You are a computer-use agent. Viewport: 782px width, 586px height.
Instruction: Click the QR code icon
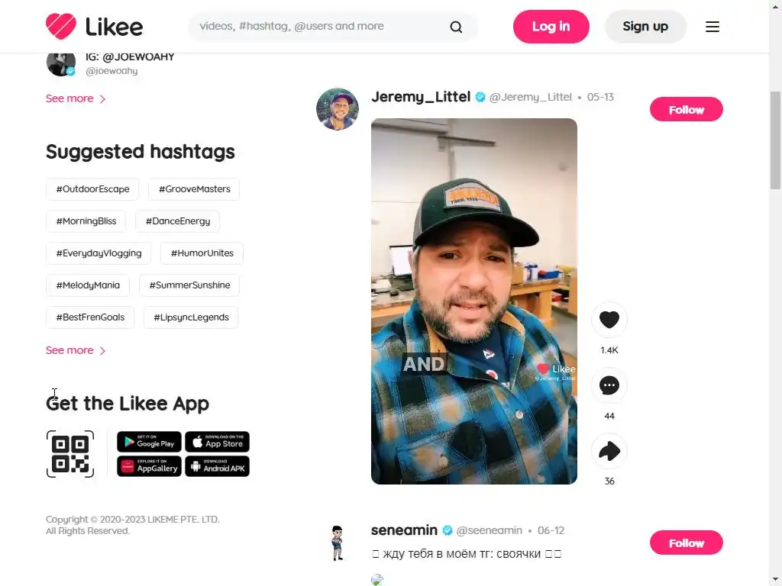pos(70,454)
